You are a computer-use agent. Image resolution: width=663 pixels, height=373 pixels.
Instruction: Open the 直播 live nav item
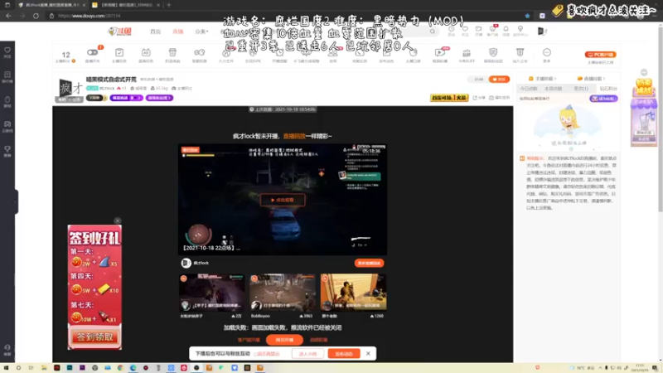[x=177, y=31]
